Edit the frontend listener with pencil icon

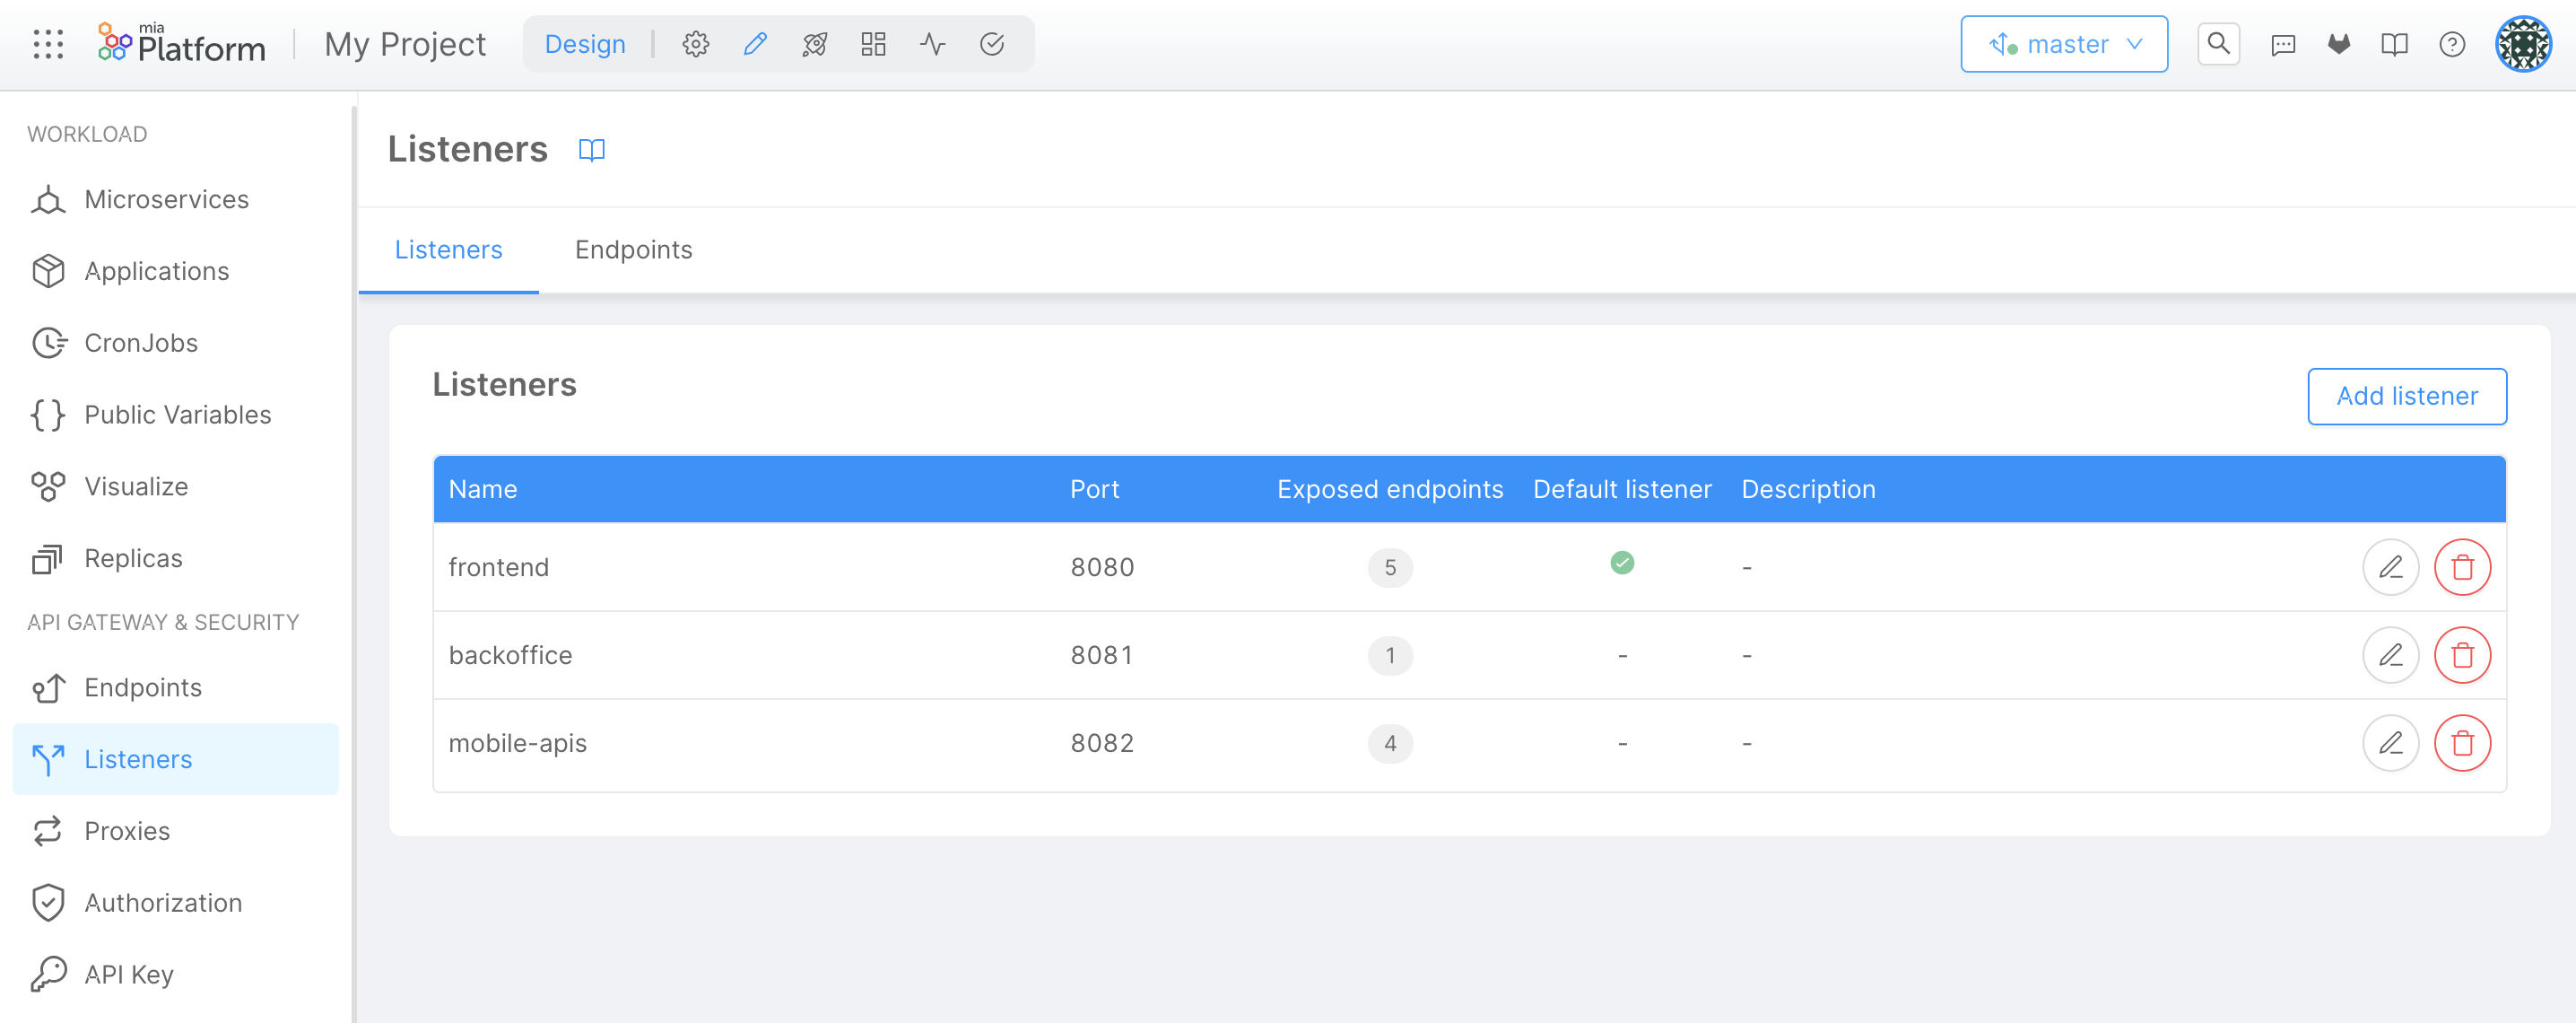[x=2389, y=567]
